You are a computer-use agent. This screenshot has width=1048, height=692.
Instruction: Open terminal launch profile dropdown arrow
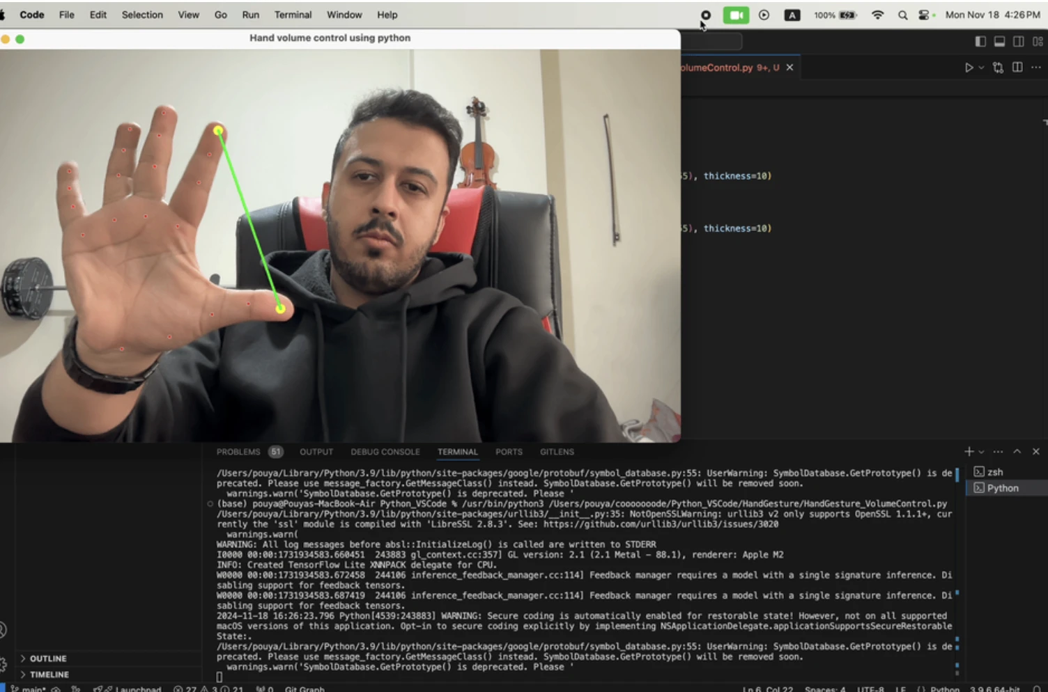981,452
